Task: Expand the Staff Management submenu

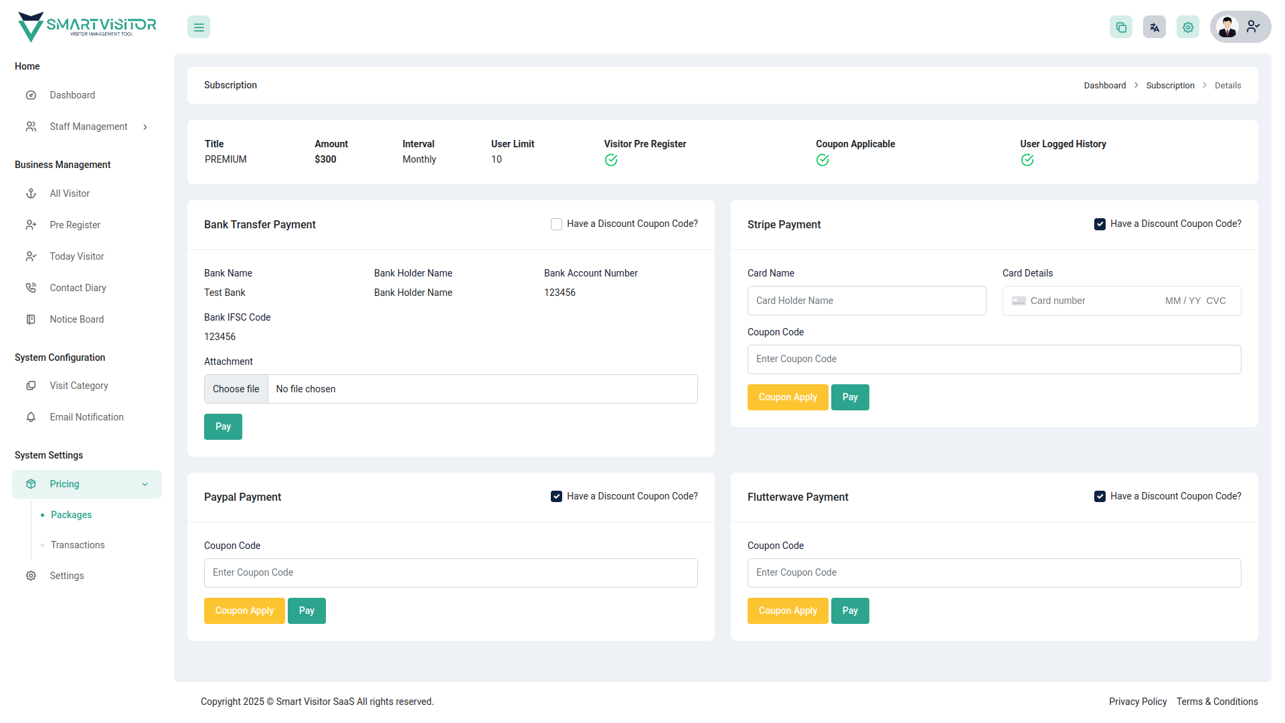Action: coord(145,127)
